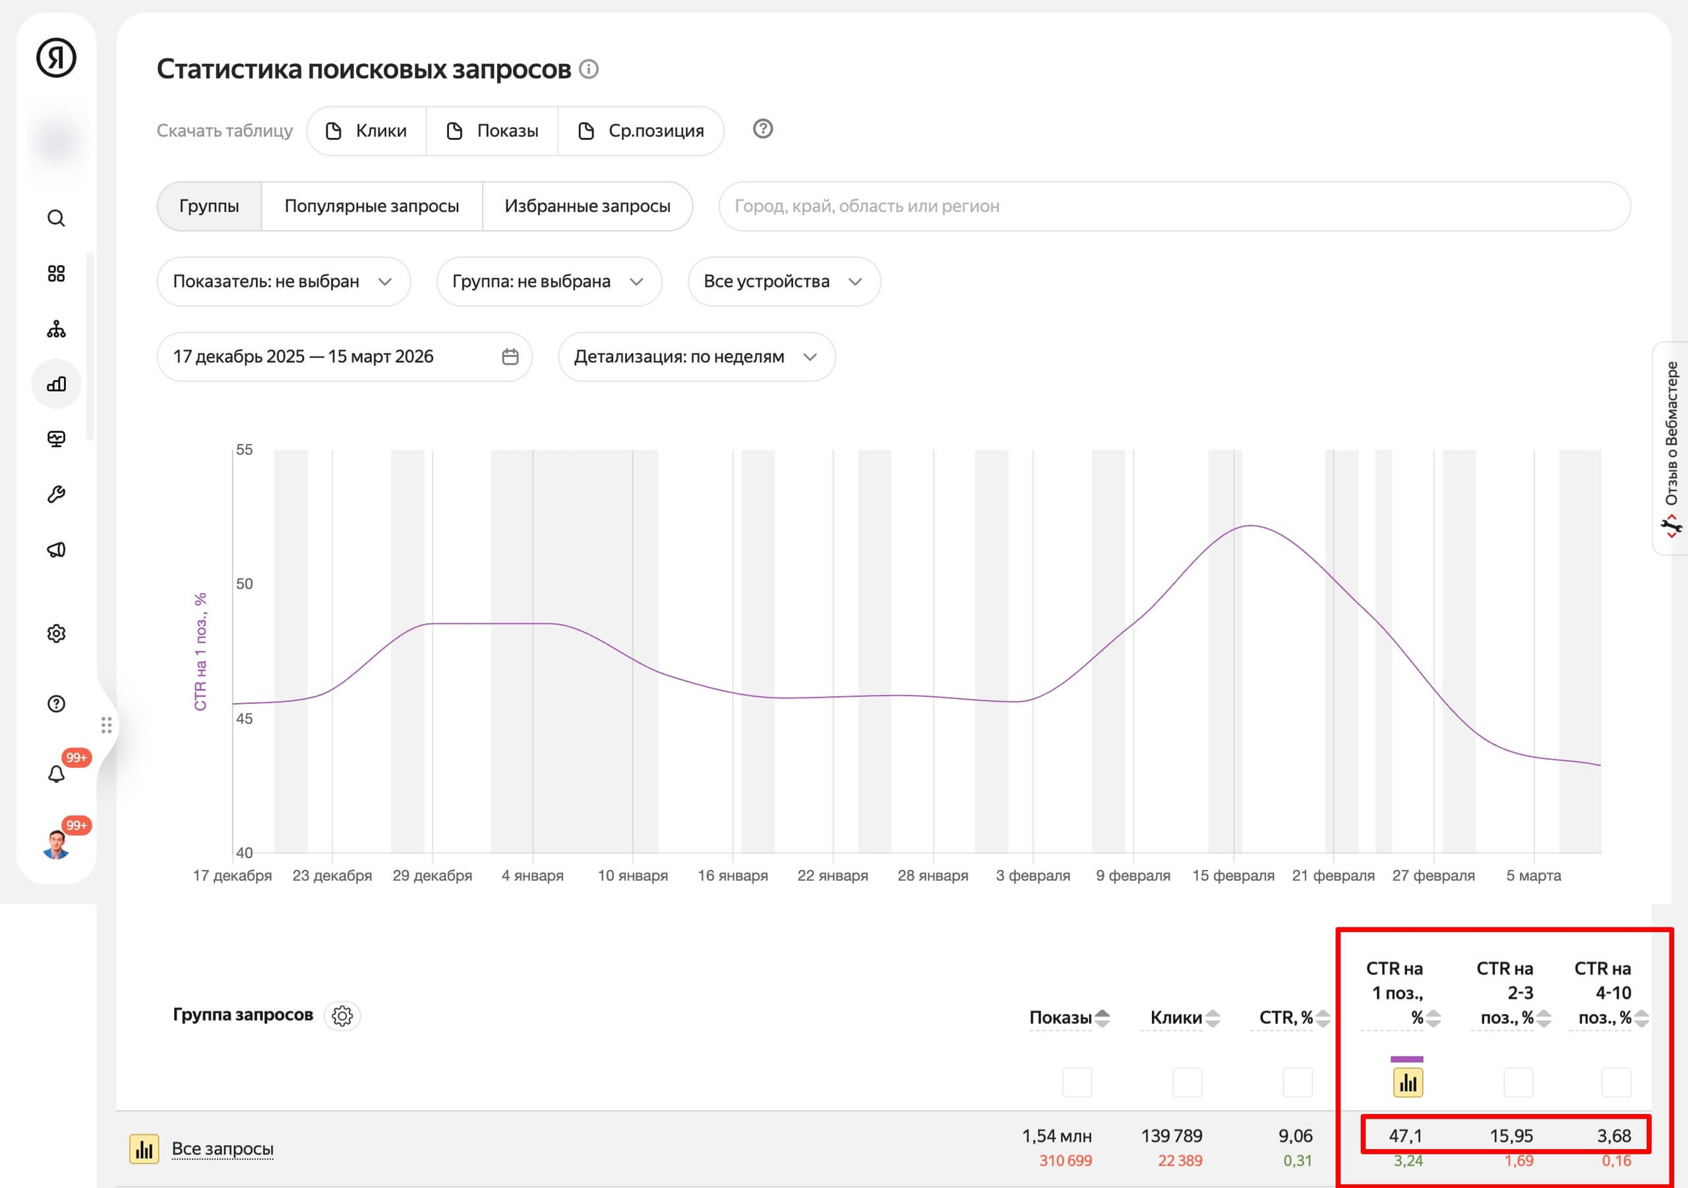Open the megaphone icon in sidebar
The width and height of the screenshot is (1688, 1188).
56,550
